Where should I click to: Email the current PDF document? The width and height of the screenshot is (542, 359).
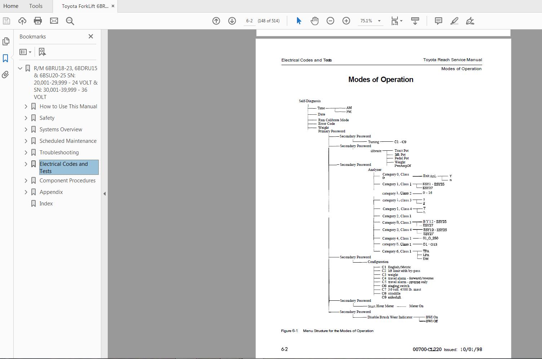click(54, 21)
